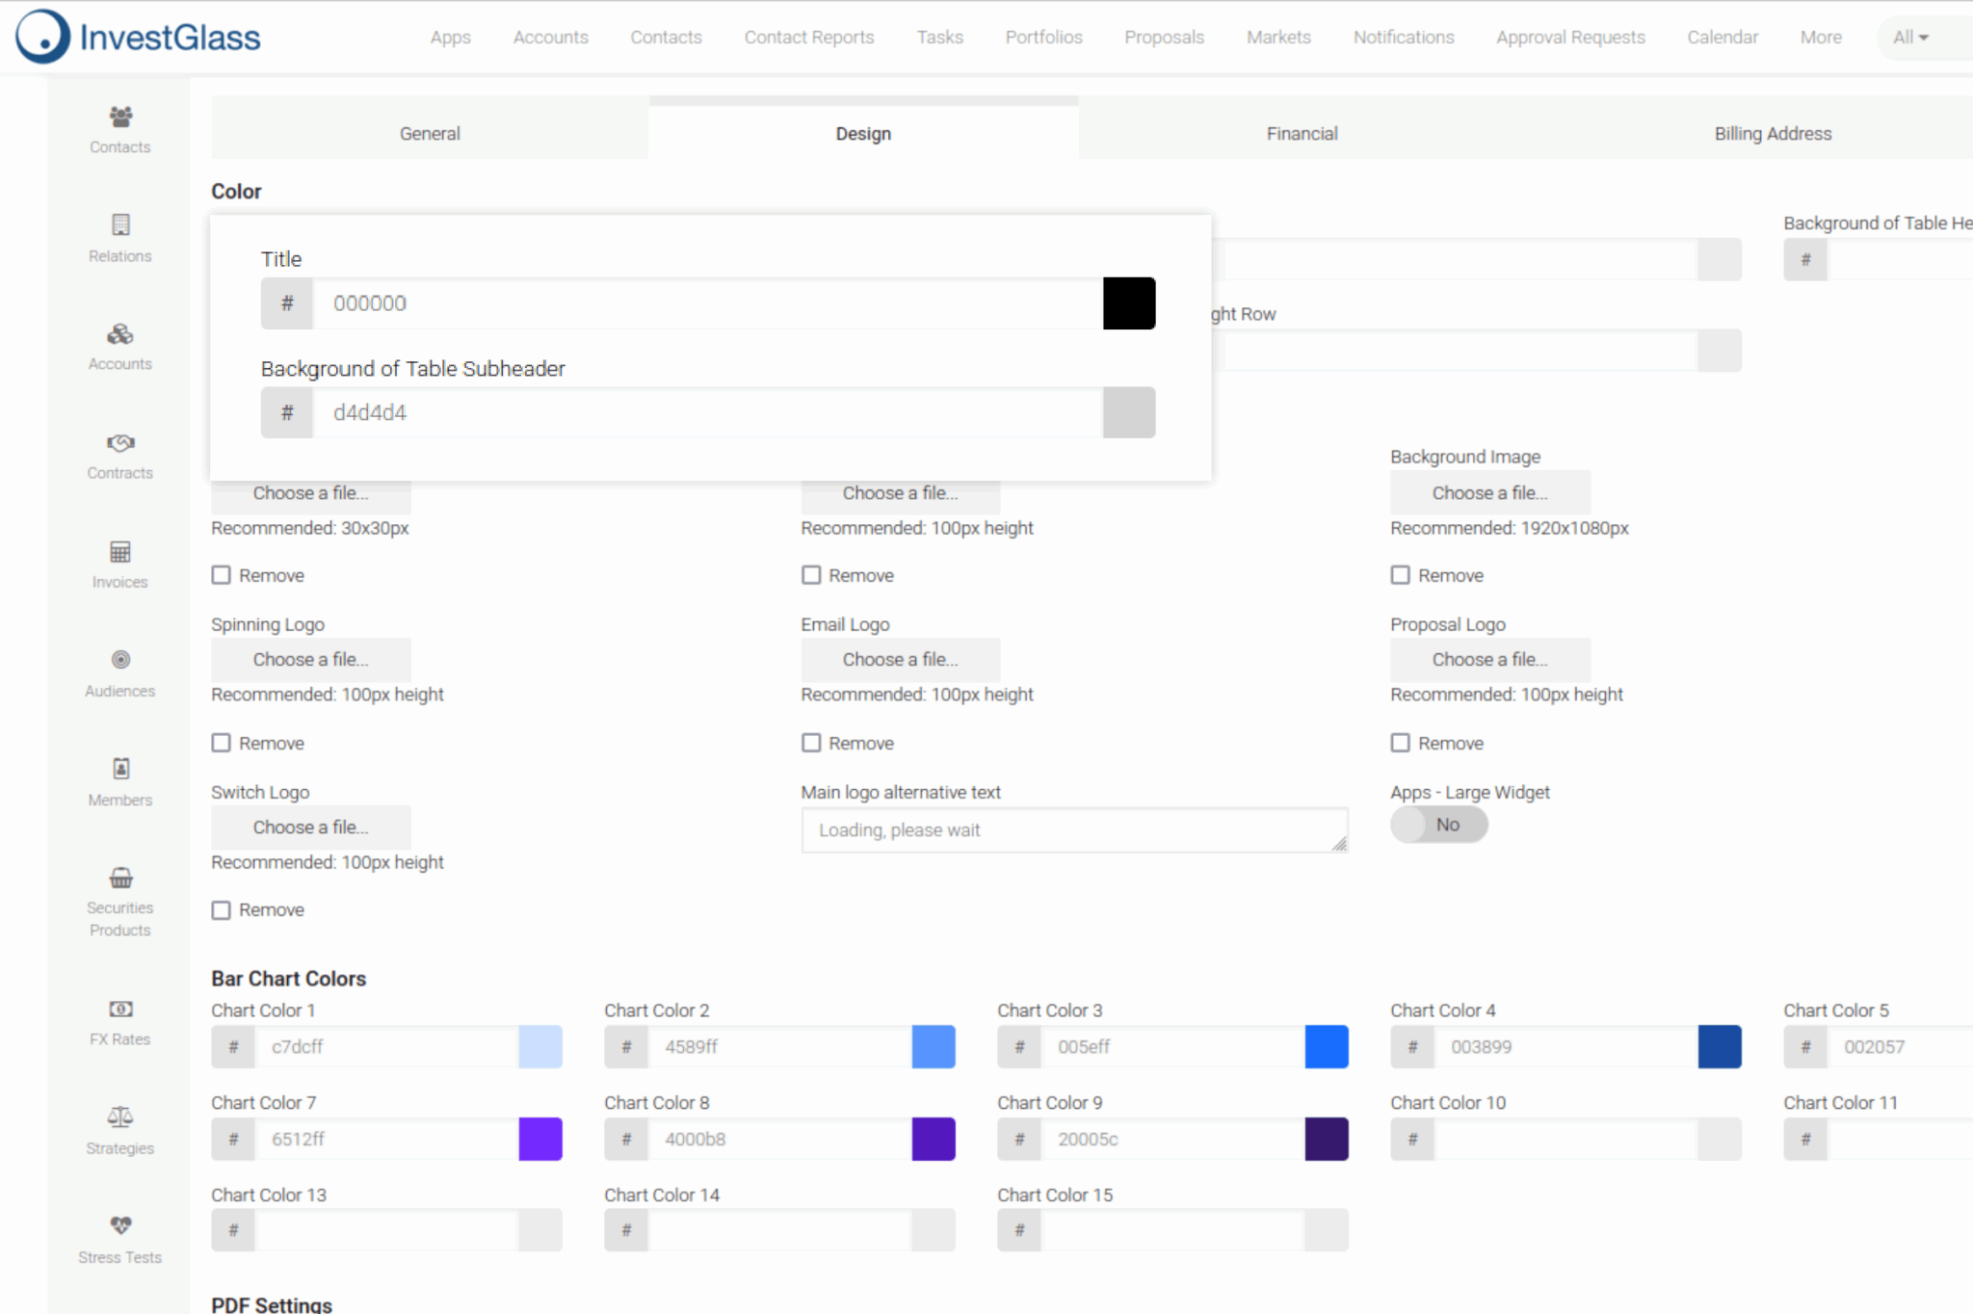Expand the More navigation menu
This screenshot has height=1314, width=1973.
tap(1820, 37)
